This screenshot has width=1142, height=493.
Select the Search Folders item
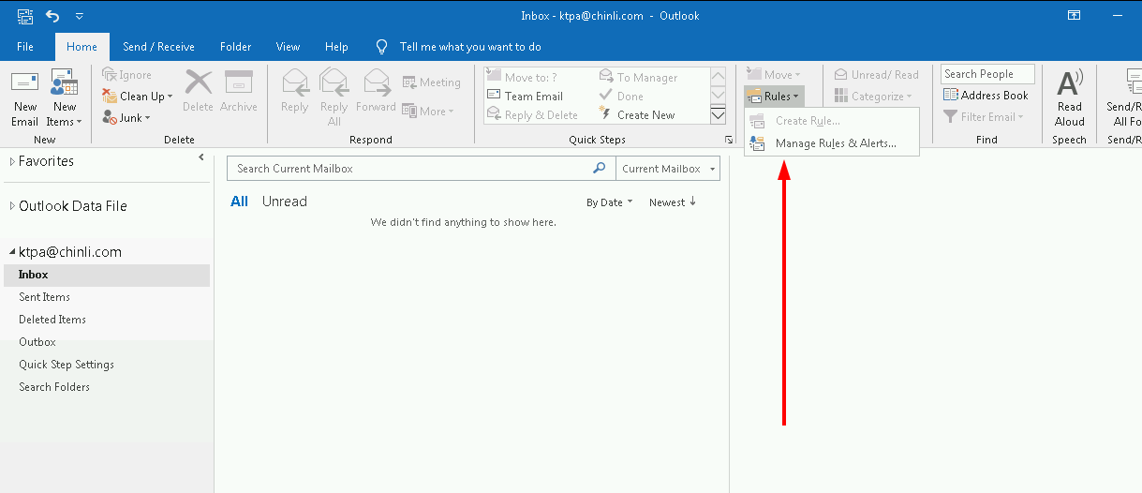point(106,387)
